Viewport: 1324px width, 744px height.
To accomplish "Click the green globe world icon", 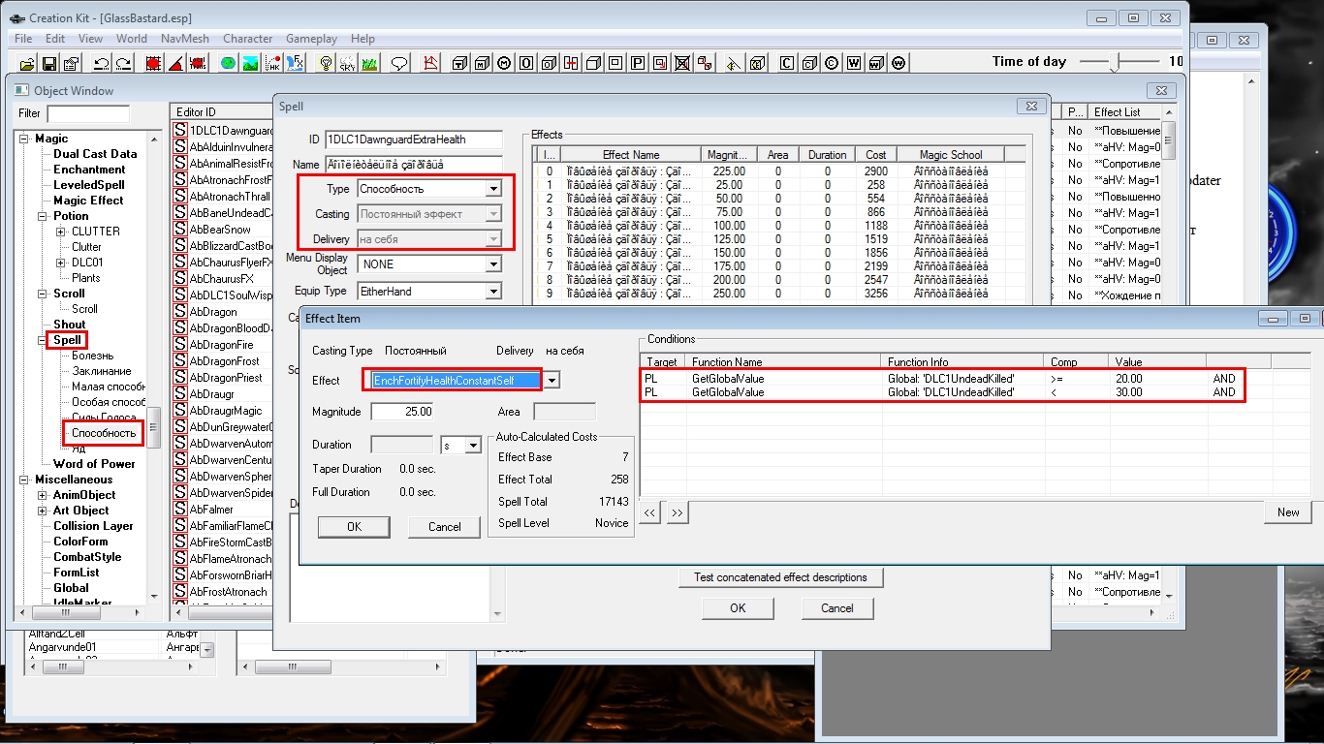I will tap(228, 64).
